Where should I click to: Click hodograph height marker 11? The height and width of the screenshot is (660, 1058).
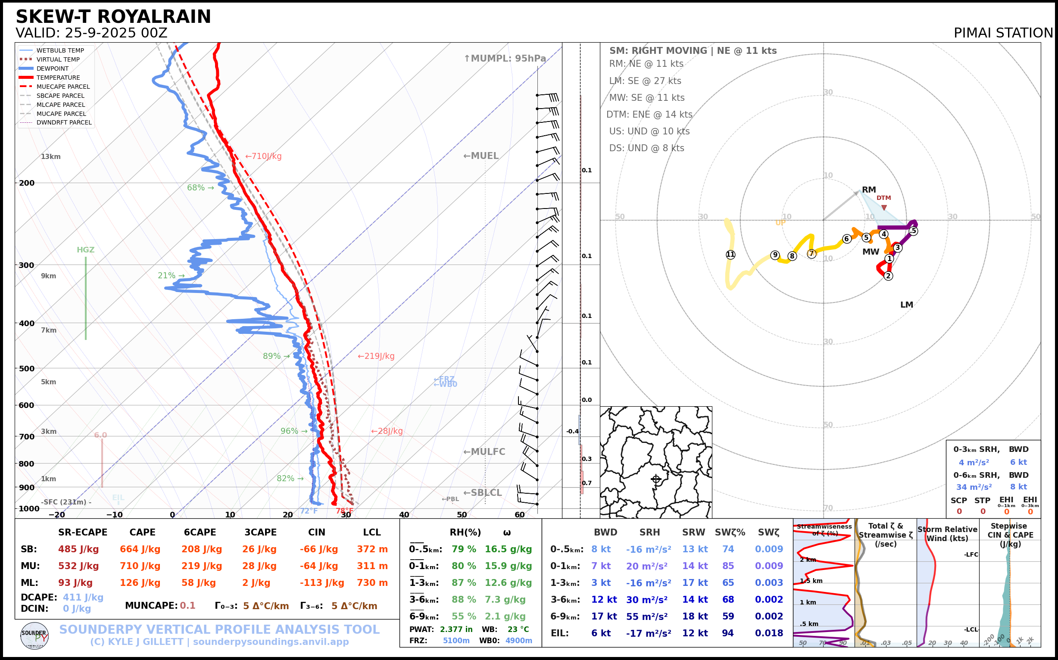pos(730,255)
